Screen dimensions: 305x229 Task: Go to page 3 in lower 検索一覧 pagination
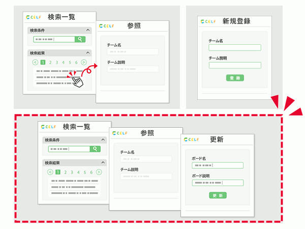point(72,173)
